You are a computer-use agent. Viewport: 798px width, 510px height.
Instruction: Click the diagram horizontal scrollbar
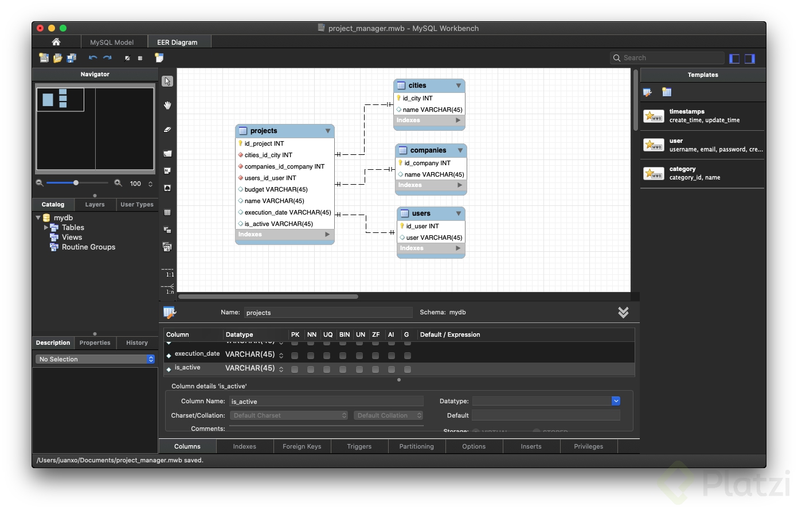(x=268, y=297)
